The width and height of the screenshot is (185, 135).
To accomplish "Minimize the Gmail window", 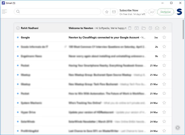I will coord(163,3).
